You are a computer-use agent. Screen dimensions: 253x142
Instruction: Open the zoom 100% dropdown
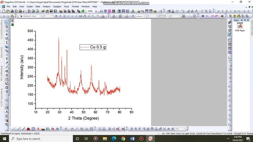pos(96,11)
